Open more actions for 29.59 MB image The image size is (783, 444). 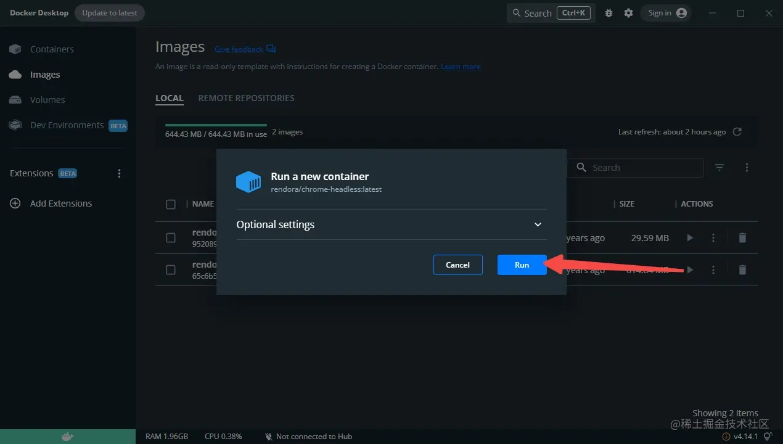(x=713, y=238)
